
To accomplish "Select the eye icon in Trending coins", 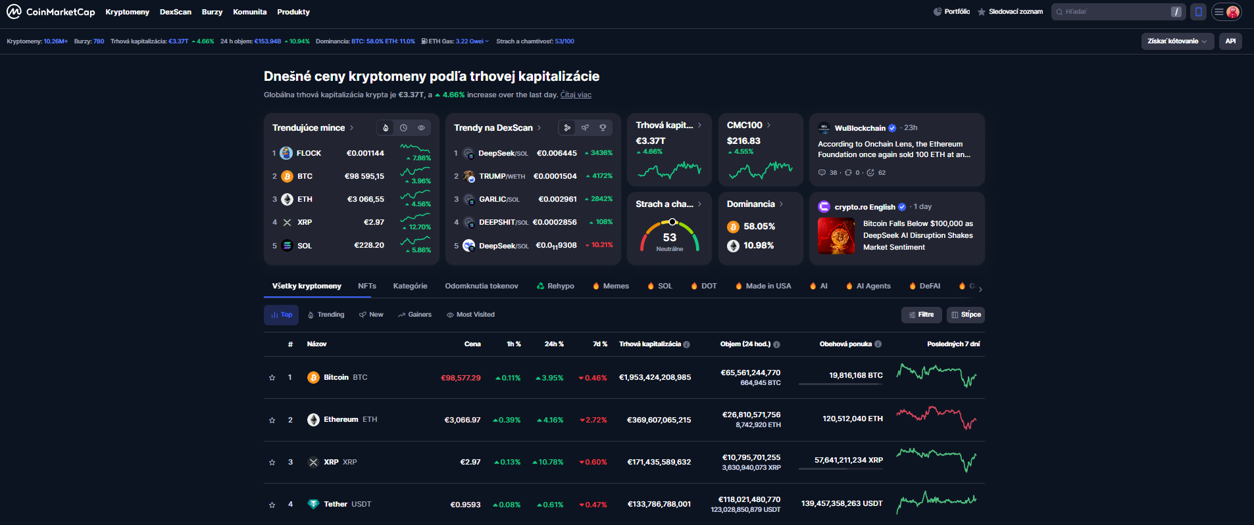I will click(421, 128).
